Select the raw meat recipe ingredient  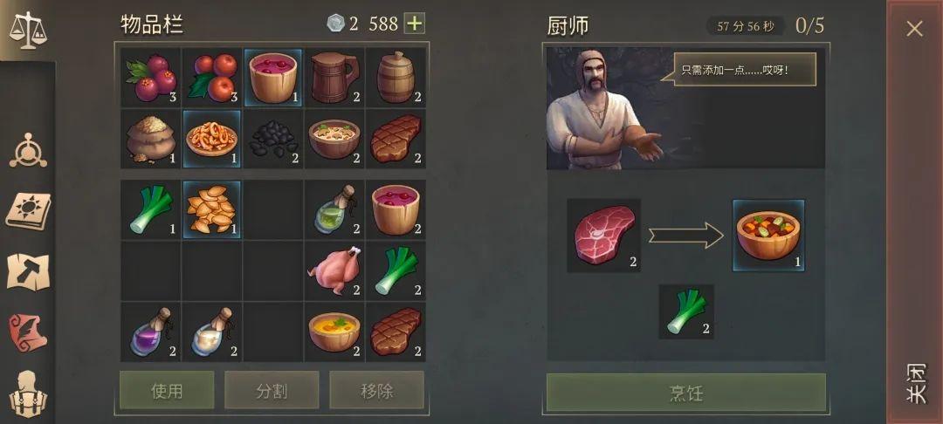[604, 236]
